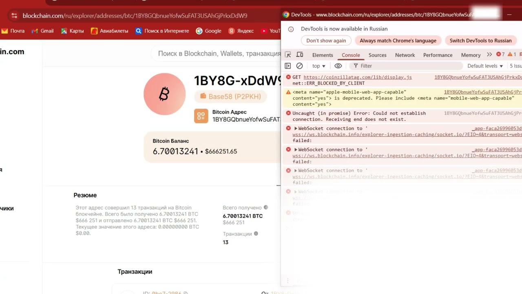Switch to the Console tab
This screenshot has height=294, width=522.
point(351,55)
